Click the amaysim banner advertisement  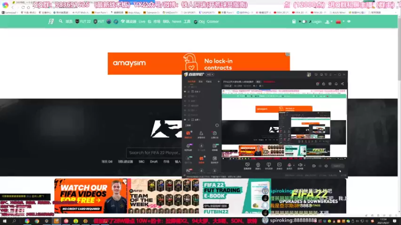tap(198, 63)
